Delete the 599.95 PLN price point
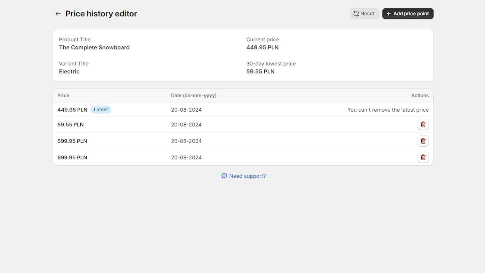The width and height of the screenshot is (485, 273). [423, 141]
